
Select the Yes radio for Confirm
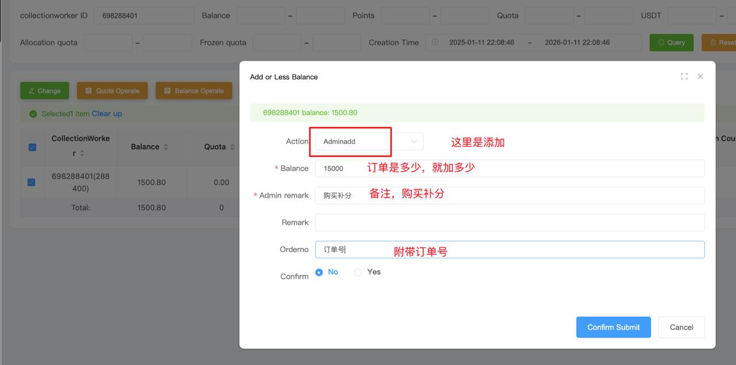358,272
